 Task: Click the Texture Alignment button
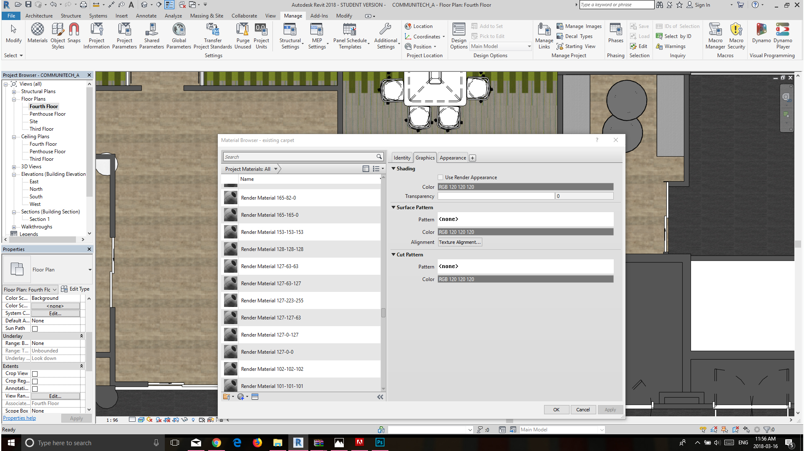(x=460, y=242)
